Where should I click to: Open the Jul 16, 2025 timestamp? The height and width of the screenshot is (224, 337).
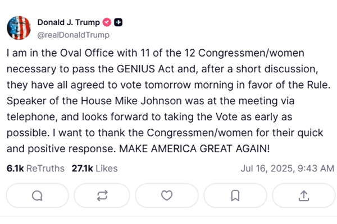(x=288, y=169)
